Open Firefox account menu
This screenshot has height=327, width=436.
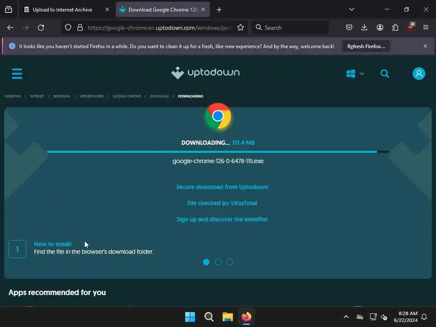pos(380,28)
